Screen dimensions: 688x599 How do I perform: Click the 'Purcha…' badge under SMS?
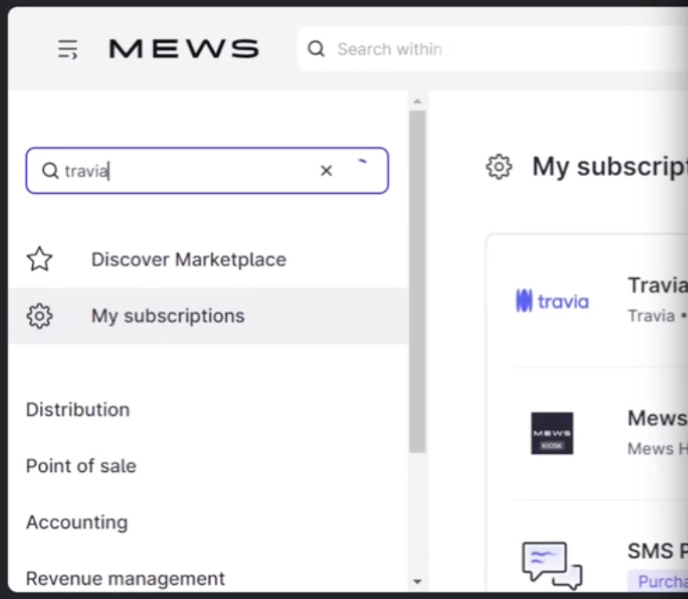click(x=658, y=581)
